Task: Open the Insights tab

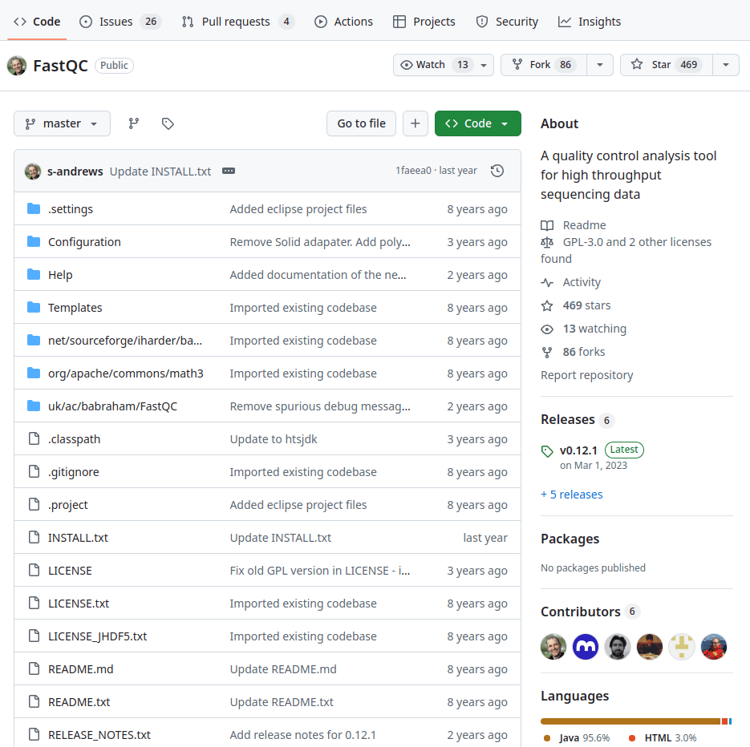Action: 590,22
